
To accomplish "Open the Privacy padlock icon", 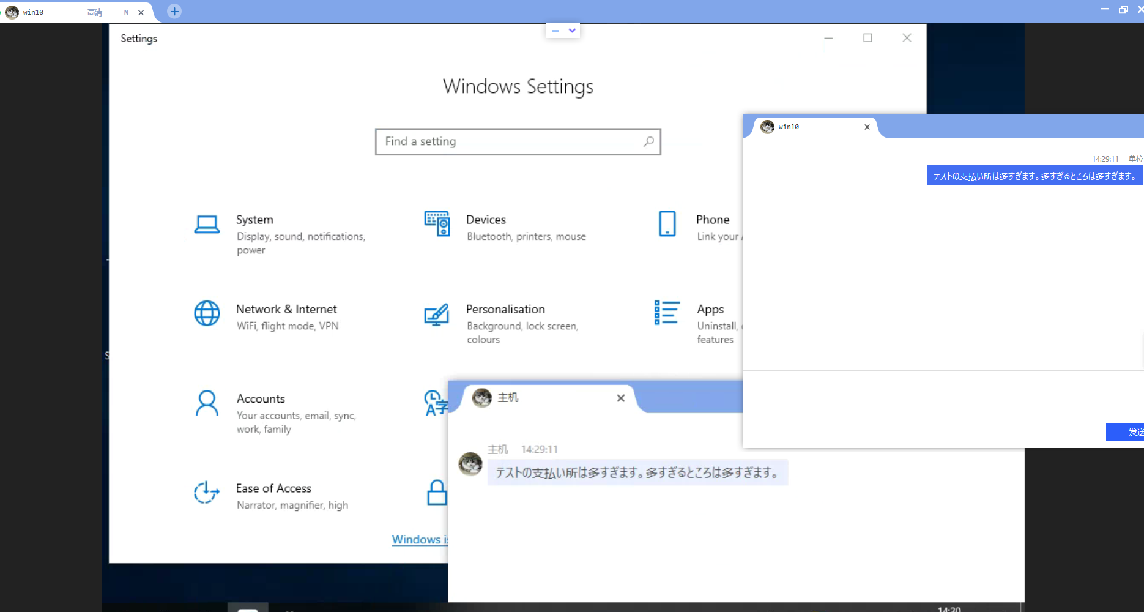I will 437,493.
